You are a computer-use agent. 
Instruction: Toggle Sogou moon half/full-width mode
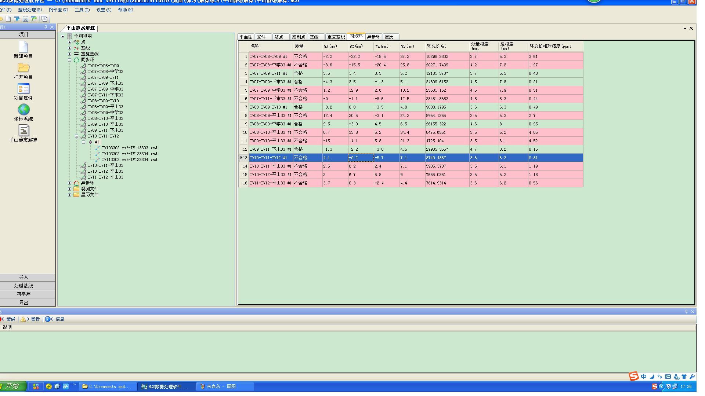[x=652, y=377]
